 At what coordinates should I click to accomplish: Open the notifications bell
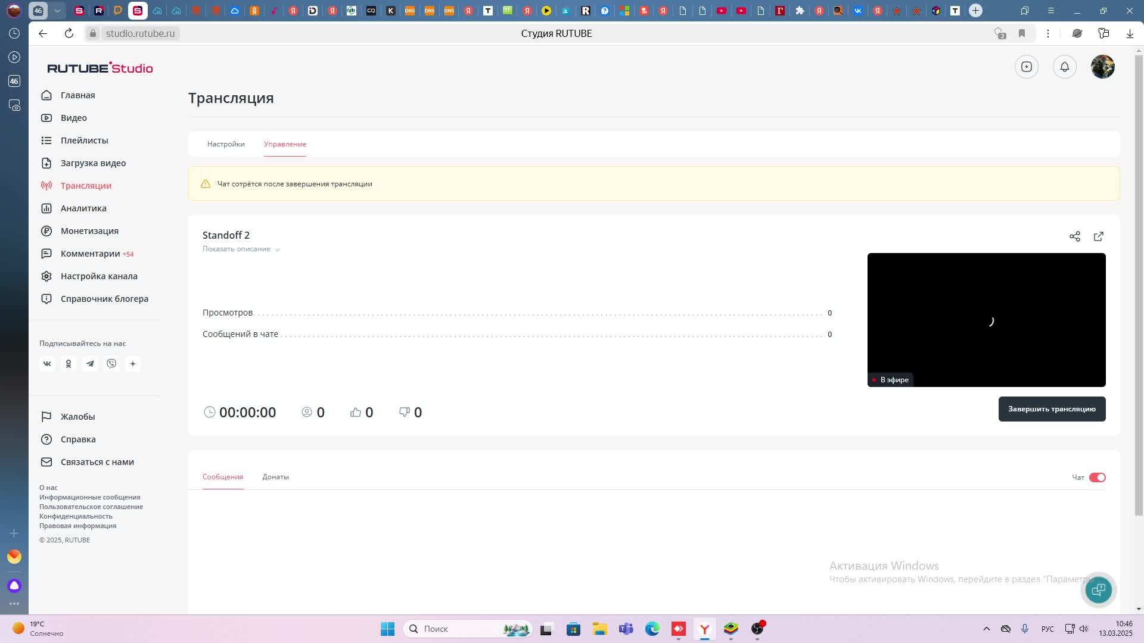coord(1064,67)
